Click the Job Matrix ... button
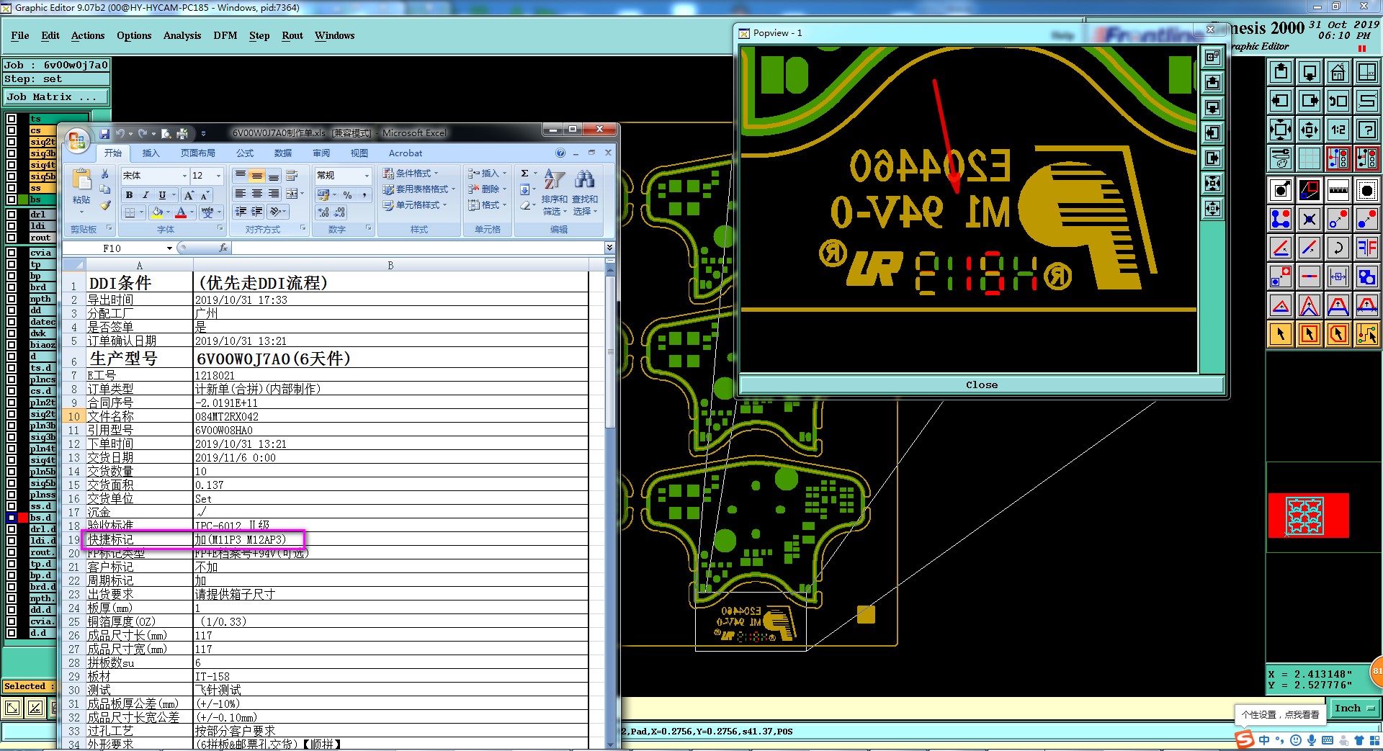This screenshot has width=1383, height=751. click(56, 96)
